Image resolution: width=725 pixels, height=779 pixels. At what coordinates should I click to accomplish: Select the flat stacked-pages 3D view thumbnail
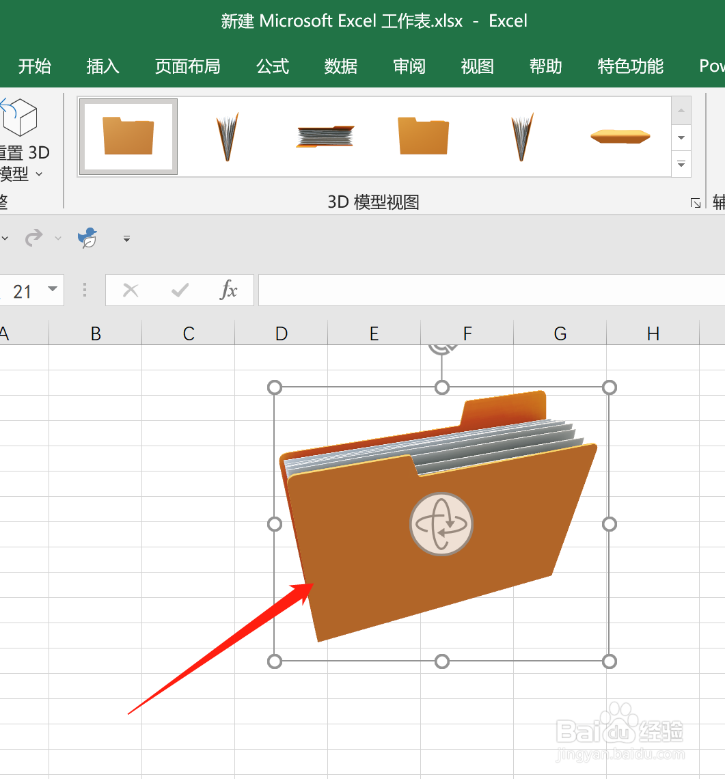325,137
